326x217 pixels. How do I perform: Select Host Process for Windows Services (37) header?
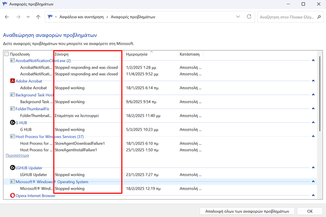(x=50, y=137)
